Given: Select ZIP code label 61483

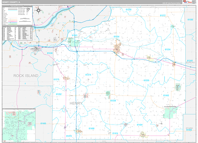Looking at the screenshot, I should 189,130.
